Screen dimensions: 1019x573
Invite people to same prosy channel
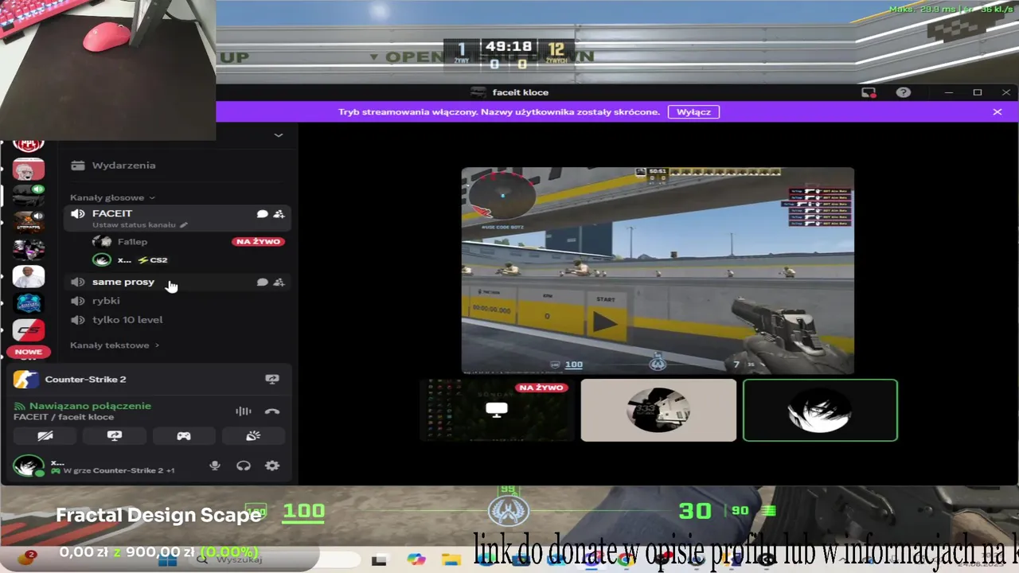(279, 282)
